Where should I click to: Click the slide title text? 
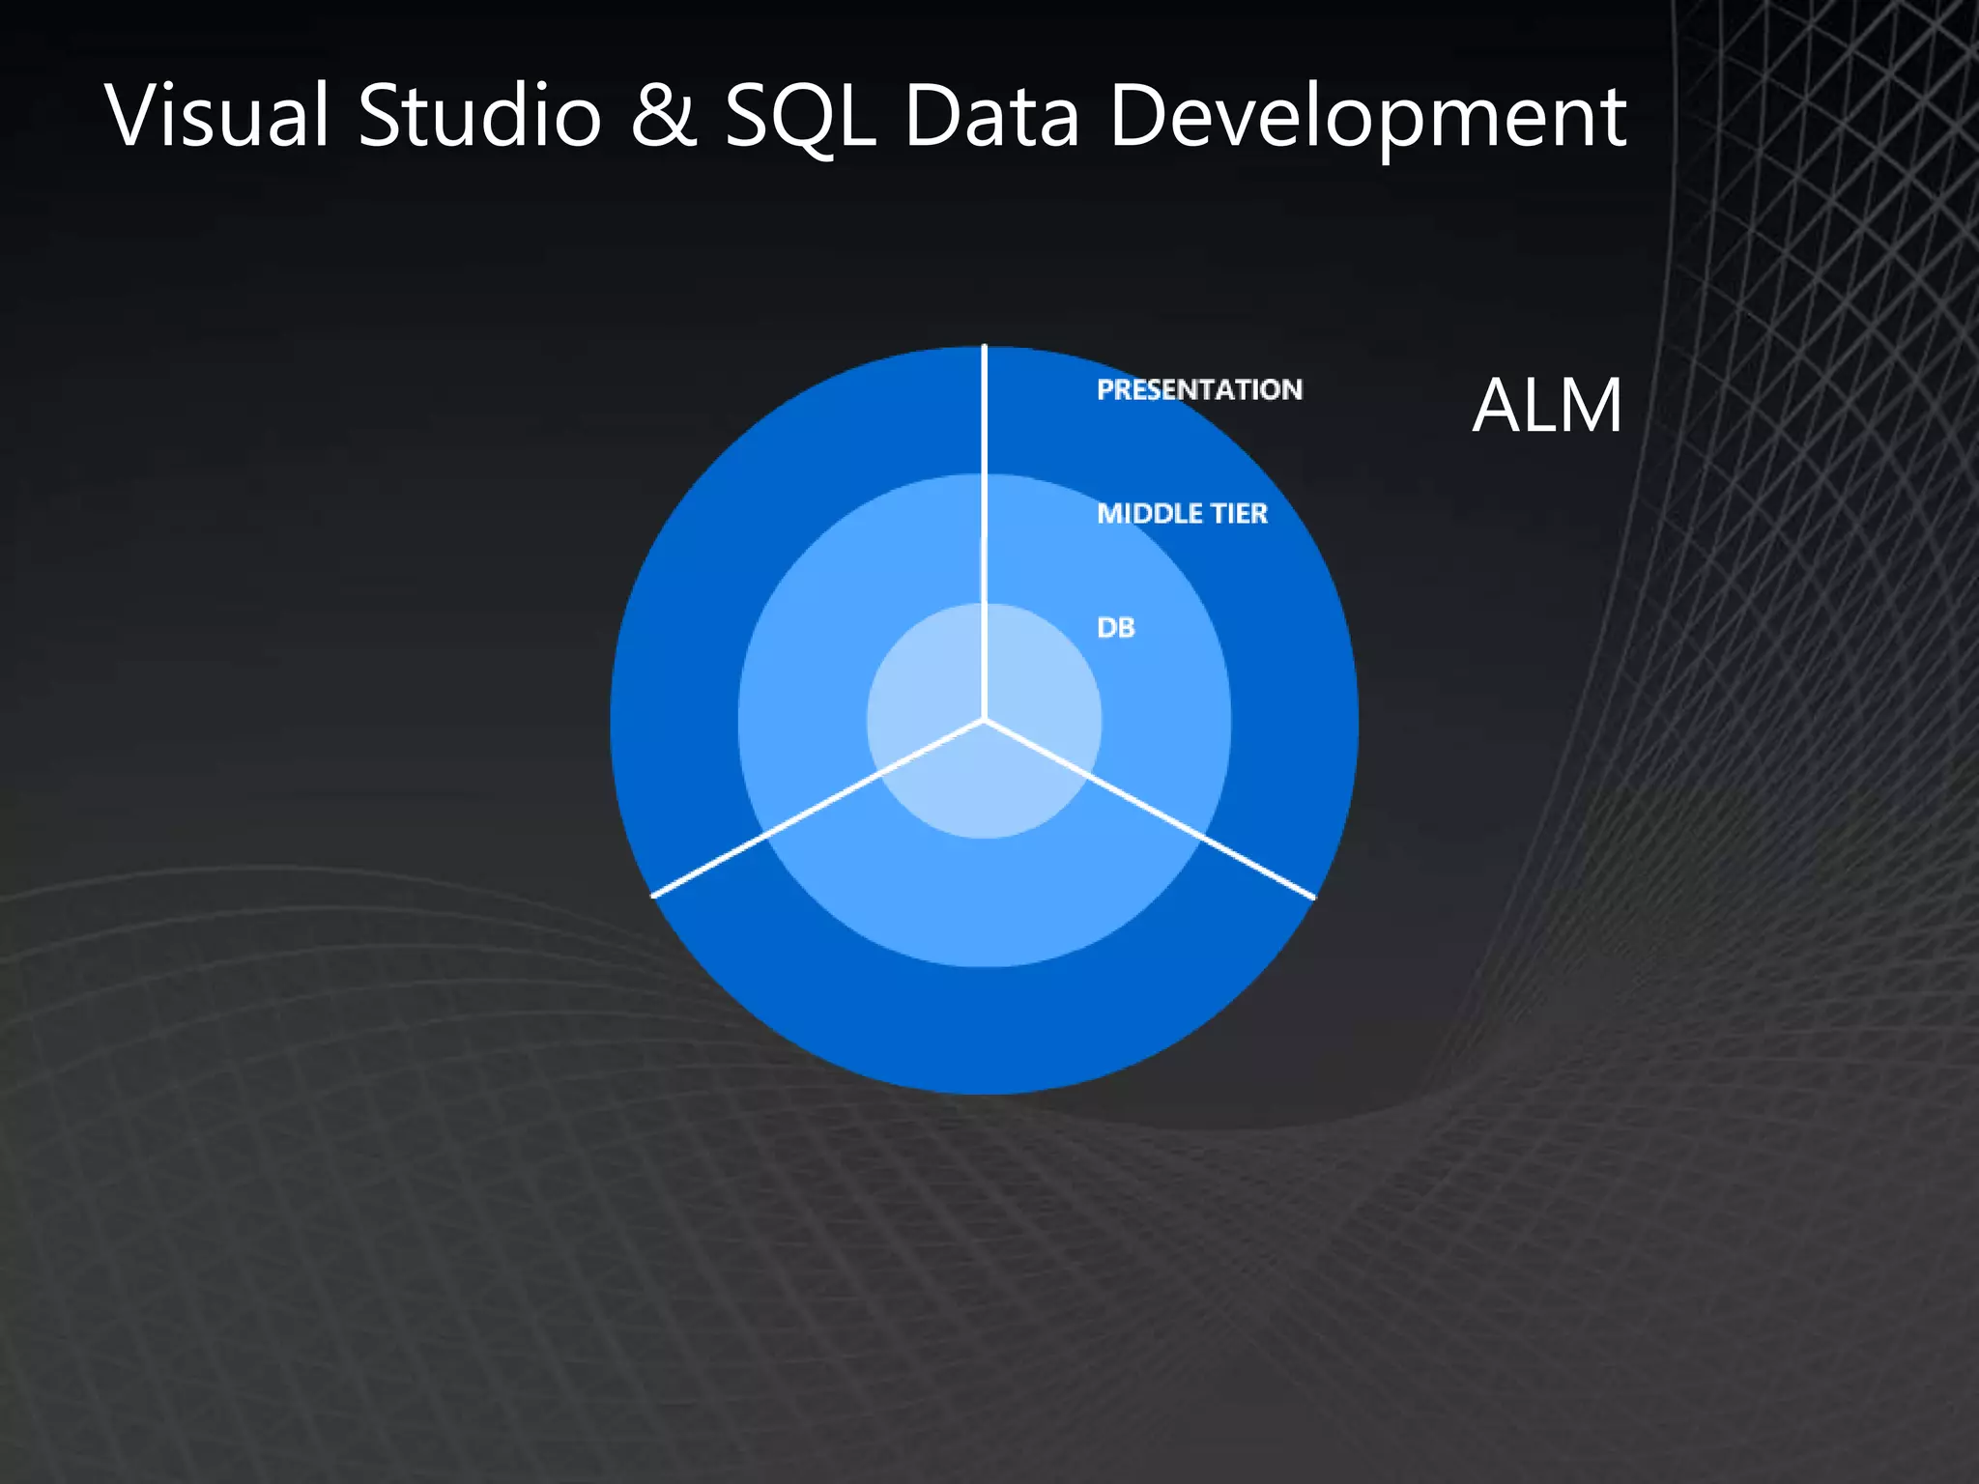coord(866,116)
